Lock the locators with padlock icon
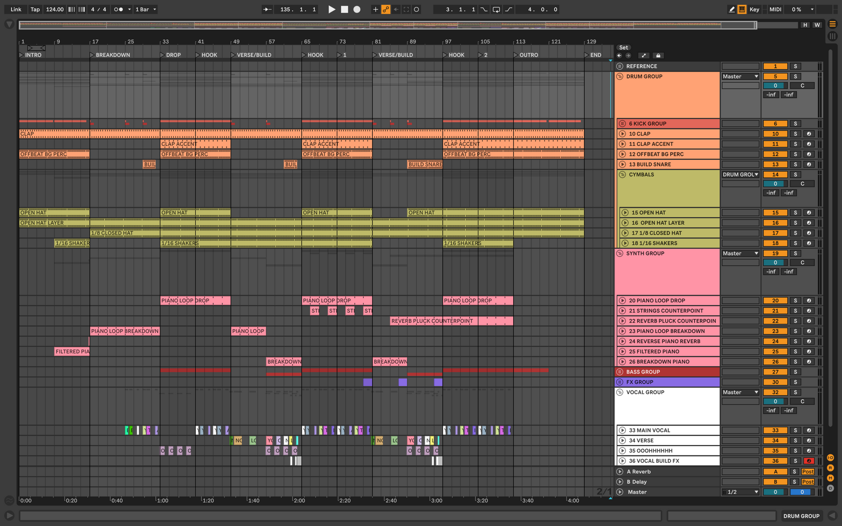Screen dimensions: 842x526 [x=658, y=56]
